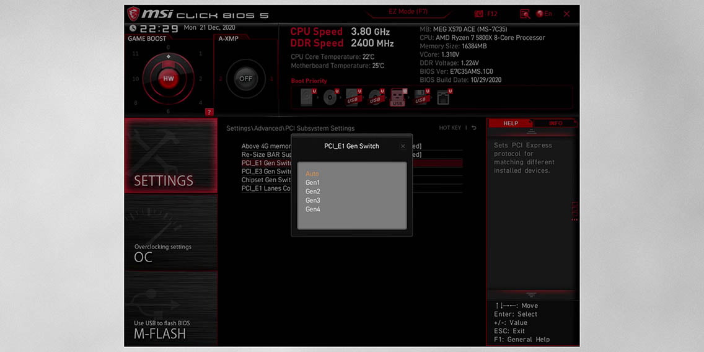The width and height of the screenshot is (704, 352).
Task: Select the Re-Size BAR Support row
Action: 352,154
